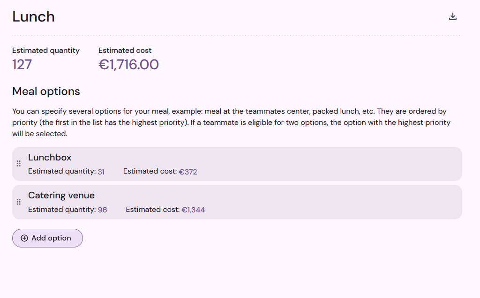This screenshot has width=480, height=298.
Task: Open the Catering venue meal option card
Action: click(x=237, y=202)
